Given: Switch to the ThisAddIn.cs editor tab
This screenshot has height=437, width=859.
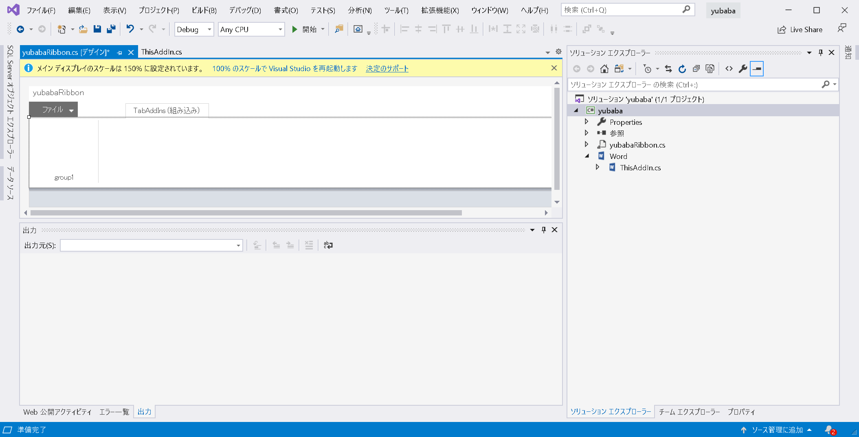Looking at the screenshot, I should coord(161,52).
